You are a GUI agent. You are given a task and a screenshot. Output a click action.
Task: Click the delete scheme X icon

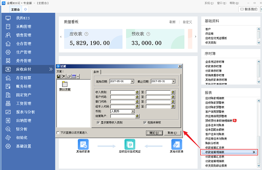point(64,76)
